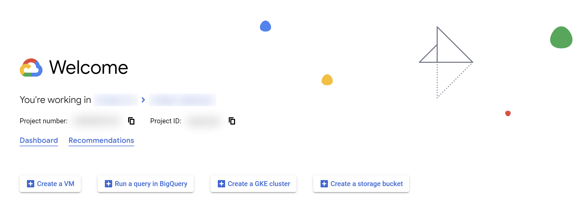Click the Create a GKE cluster button
The height and width of the screenshot is (209, 587).
253,183
